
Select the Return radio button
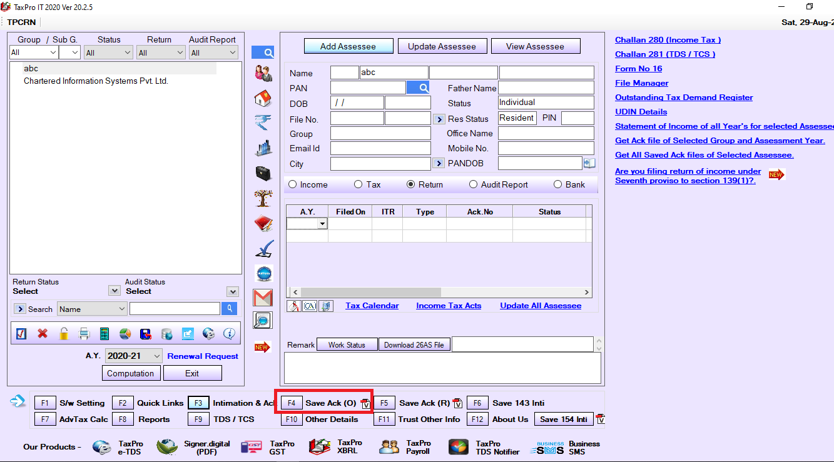point(411,184)
